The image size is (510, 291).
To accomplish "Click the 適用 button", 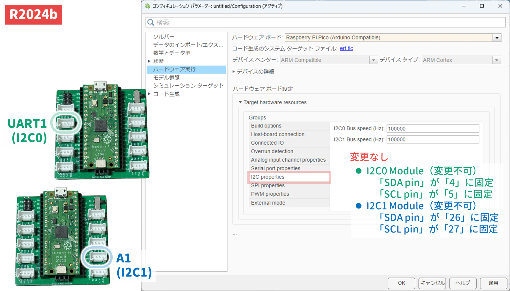I will click(x=493, y=283).
